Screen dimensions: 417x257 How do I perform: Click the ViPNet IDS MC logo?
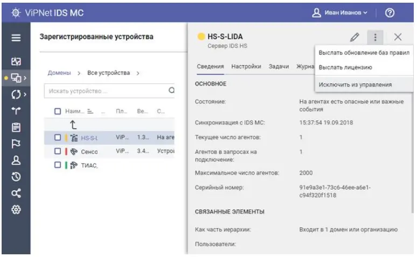pyautogui.click(x=47, y=13)
